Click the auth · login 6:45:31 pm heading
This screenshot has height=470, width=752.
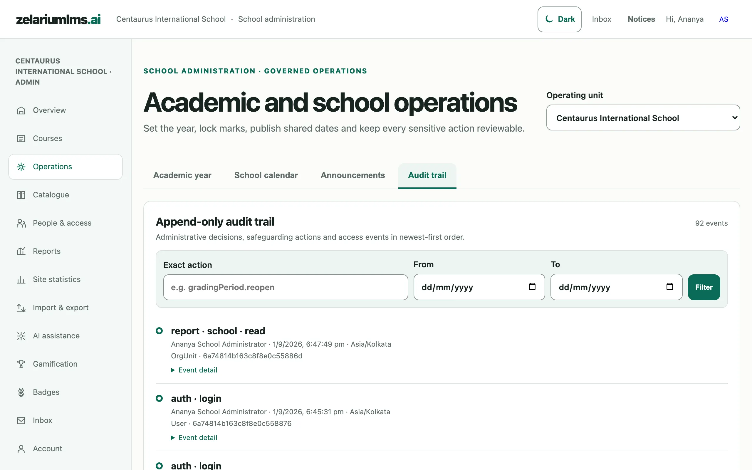(x=196, y=399)
